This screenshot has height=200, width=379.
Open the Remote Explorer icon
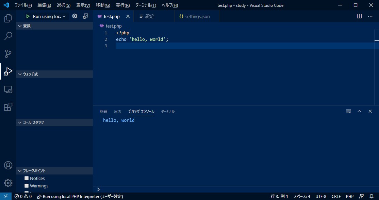(8, 89)
